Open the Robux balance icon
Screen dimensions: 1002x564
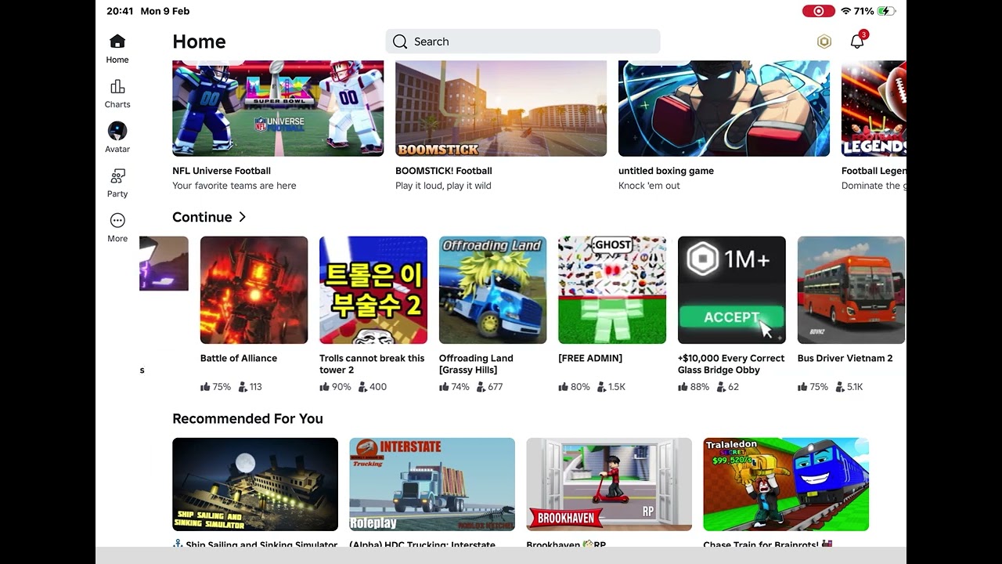[824, 42]
